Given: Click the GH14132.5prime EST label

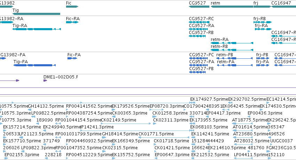Looking at the screenshot, I should point(46,106).
